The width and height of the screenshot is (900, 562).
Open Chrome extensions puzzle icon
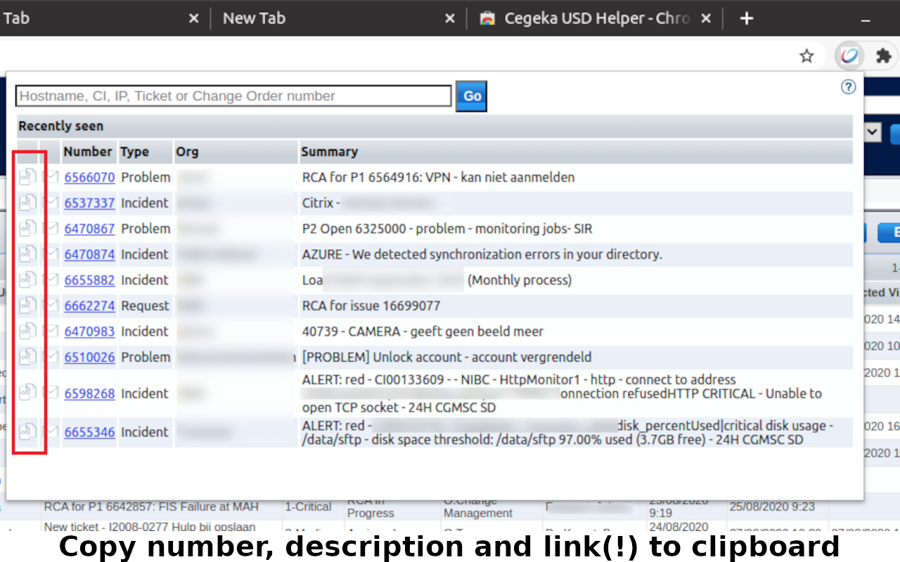pos(883,56)
